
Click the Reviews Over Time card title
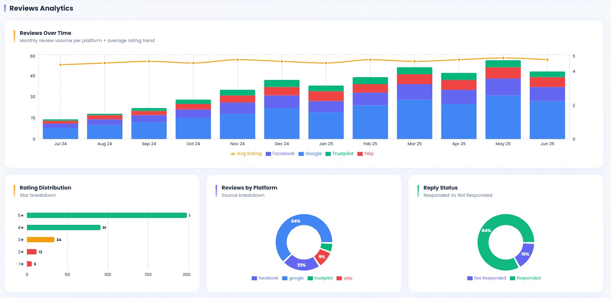[x=45, y=33]
